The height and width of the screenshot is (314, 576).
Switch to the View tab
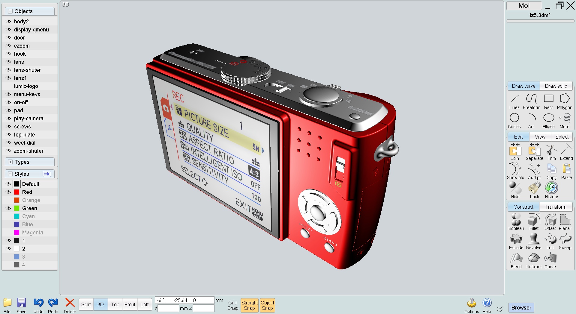(540, 137)
